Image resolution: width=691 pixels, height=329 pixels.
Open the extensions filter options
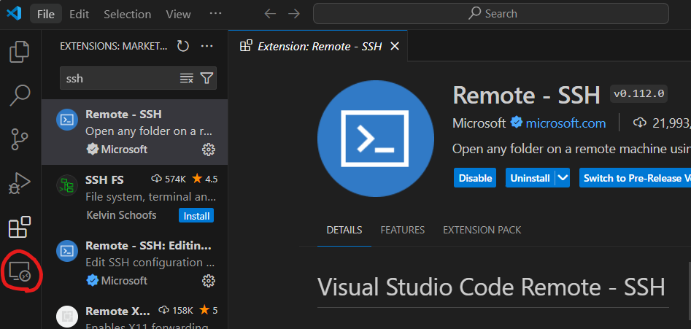(x=206, y=78)
